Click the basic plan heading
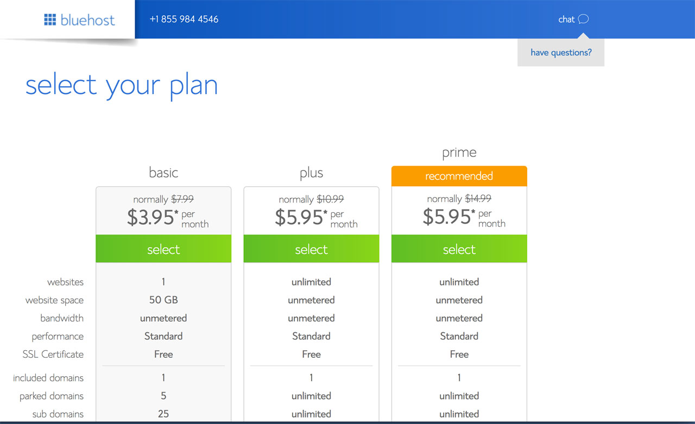Screen dimensions: 695x424 (x=163, y=173)
